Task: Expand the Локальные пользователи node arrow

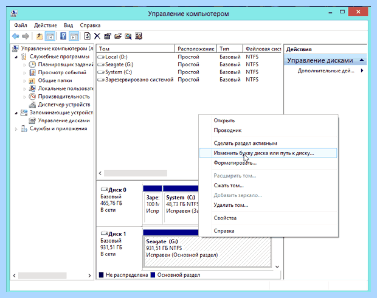Action: (x=24, y=89)
